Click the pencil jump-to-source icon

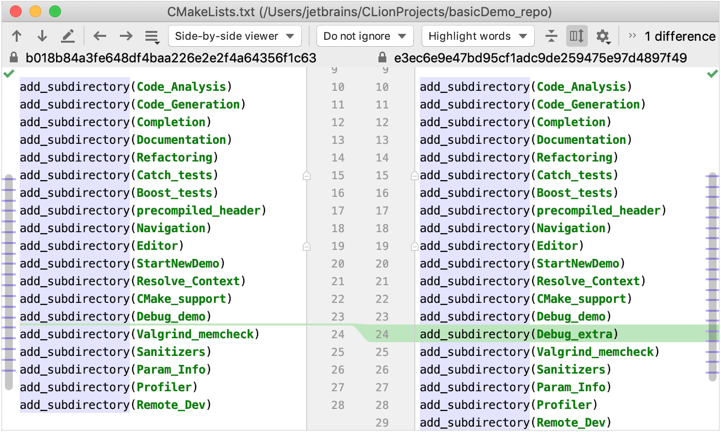pos(68,35)
